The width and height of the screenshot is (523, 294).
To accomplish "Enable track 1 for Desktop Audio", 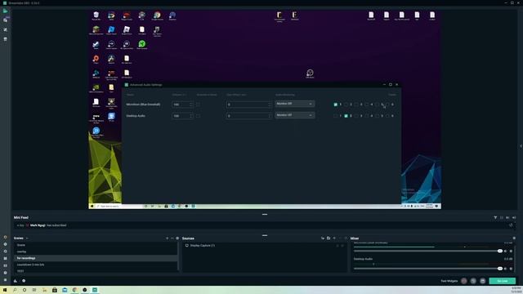I will pyautogui.click(x=336, y=116).
